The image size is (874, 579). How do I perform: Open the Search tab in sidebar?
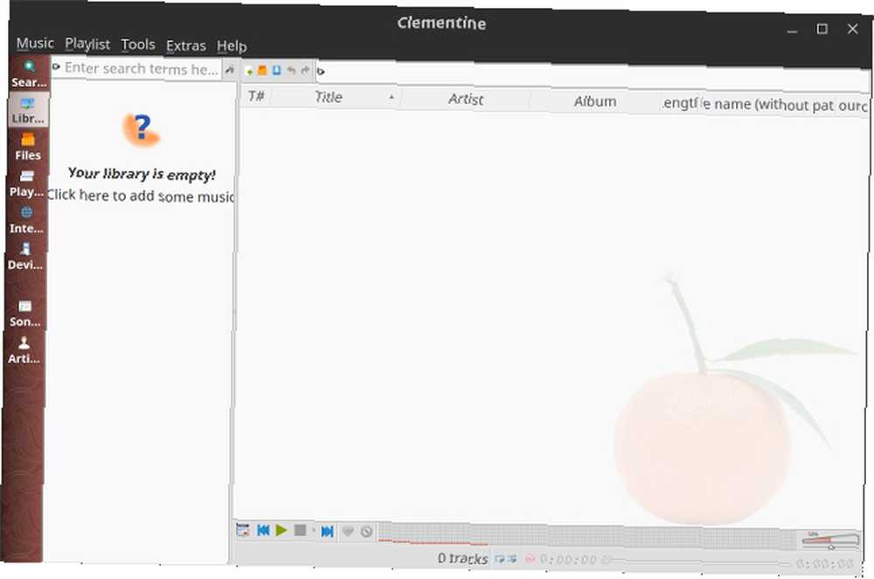pos(29,74)
